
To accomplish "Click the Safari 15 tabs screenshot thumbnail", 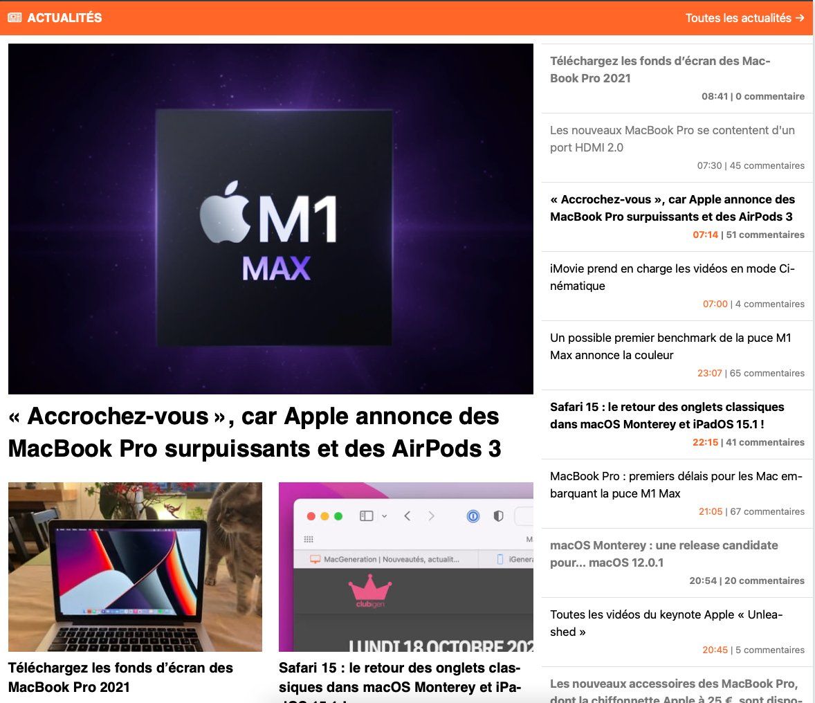I will 405,567.
